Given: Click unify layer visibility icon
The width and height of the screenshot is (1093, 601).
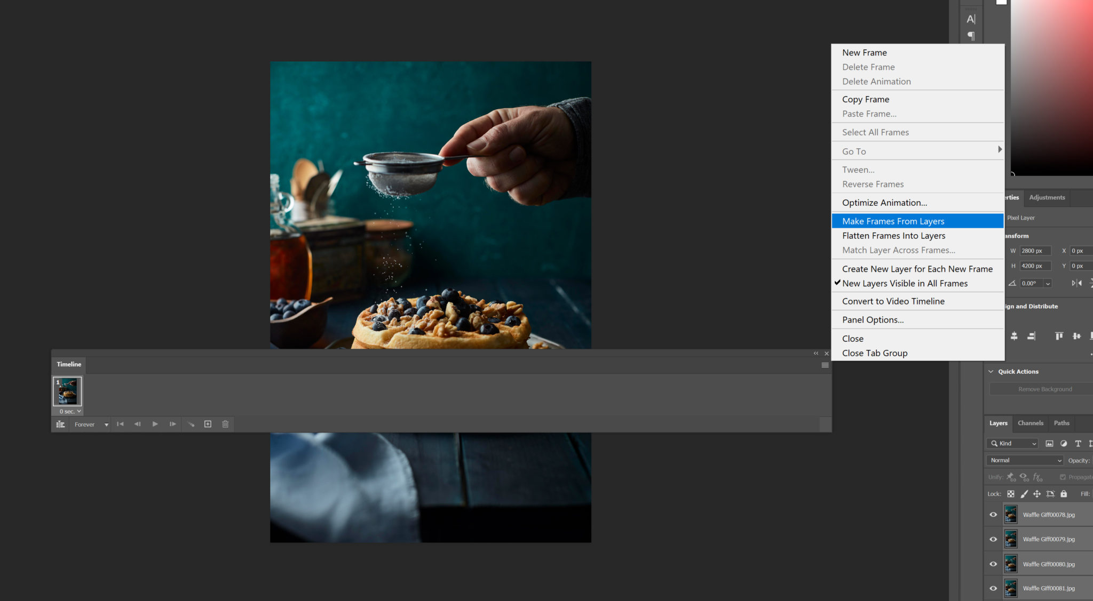Looking at the screenshot, I should [1024, 477].
